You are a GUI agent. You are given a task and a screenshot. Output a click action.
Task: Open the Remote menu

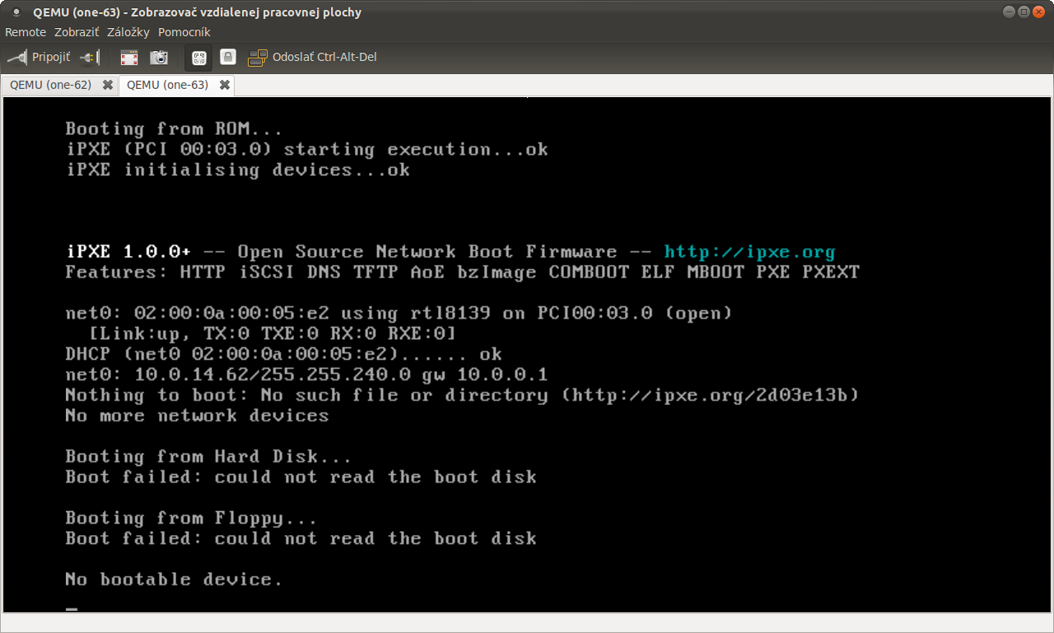(26, 32)
